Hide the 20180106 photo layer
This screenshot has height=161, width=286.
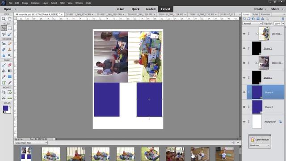[x=244, y=63]
